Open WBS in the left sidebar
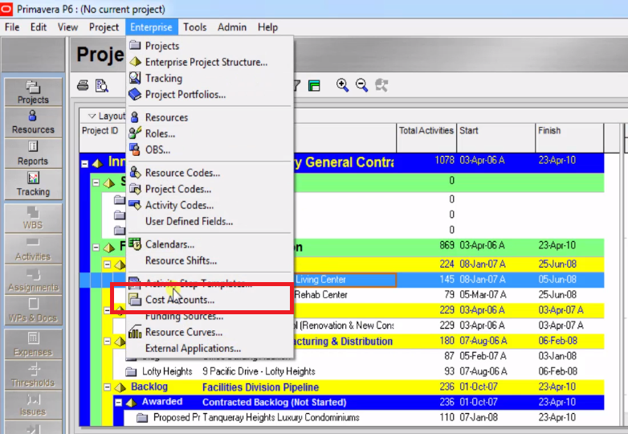This screenshot has height=434, width=628. (x=33, y=218)
